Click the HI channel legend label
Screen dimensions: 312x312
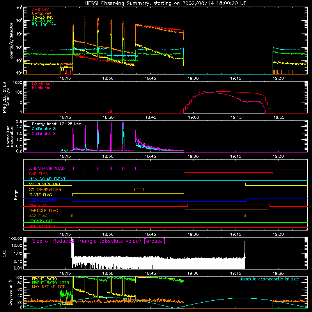(x=42, y=88)
